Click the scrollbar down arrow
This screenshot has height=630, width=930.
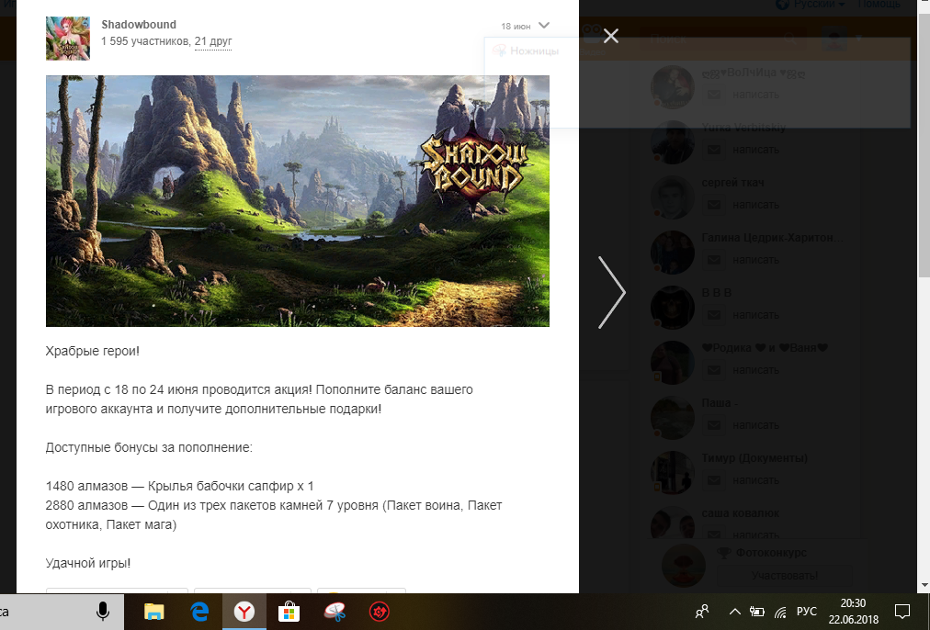pos(924,586)
